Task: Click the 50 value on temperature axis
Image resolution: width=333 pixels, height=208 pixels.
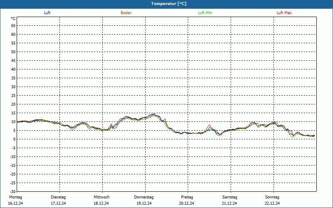Action: coord(13,52)
